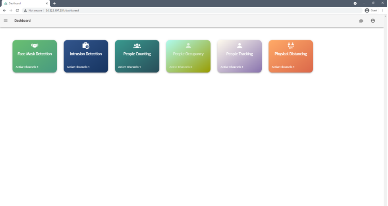Click the Dashboard page title
This screenshot has width=388, height=206.
coord(23,21)
